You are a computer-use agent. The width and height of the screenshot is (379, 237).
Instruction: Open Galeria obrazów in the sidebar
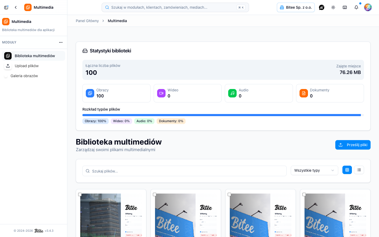pos(34,76)
